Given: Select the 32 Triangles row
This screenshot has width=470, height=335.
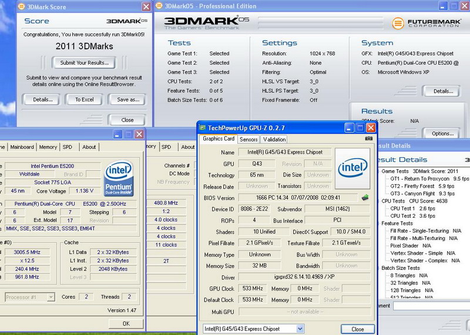Looking at the screenshot, I should click(410, 283).
